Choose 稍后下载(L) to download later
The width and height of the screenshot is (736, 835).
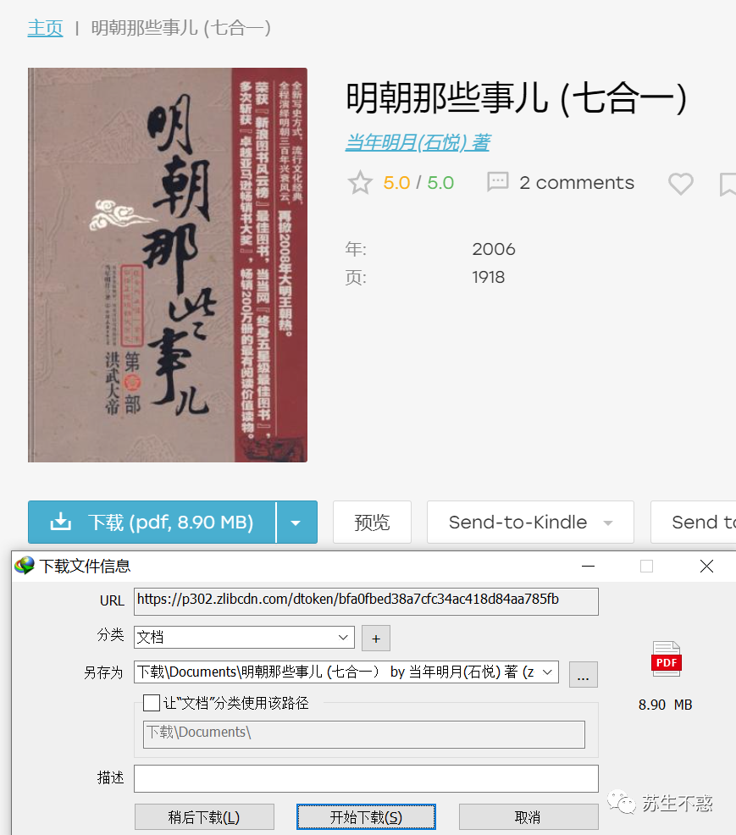click(x=203, y=816)
